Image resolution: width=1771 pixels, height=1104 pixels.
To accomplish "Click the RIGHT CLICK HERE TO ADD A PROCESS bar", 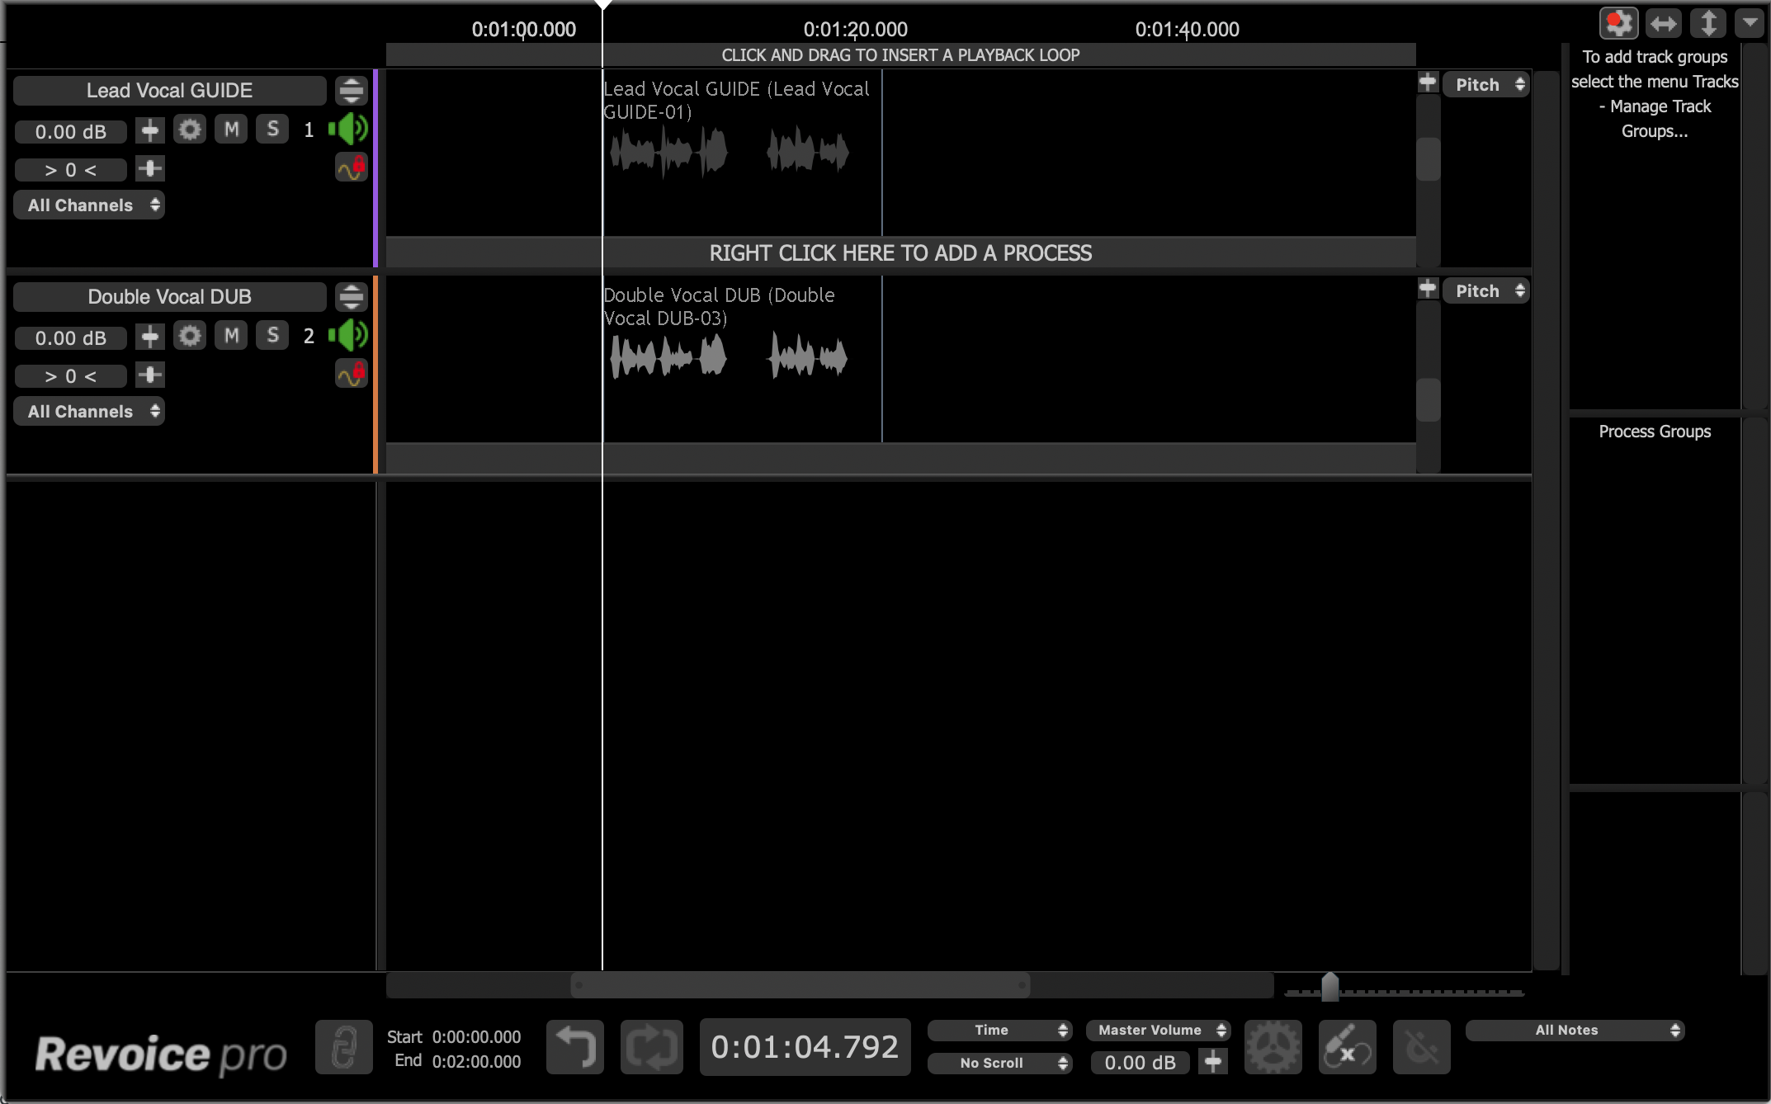I will [900, 253].
